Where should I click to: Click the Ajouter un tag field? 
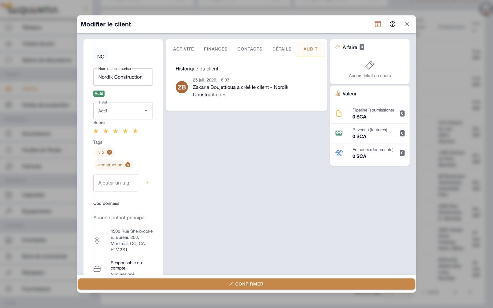(x=116, y=183)
